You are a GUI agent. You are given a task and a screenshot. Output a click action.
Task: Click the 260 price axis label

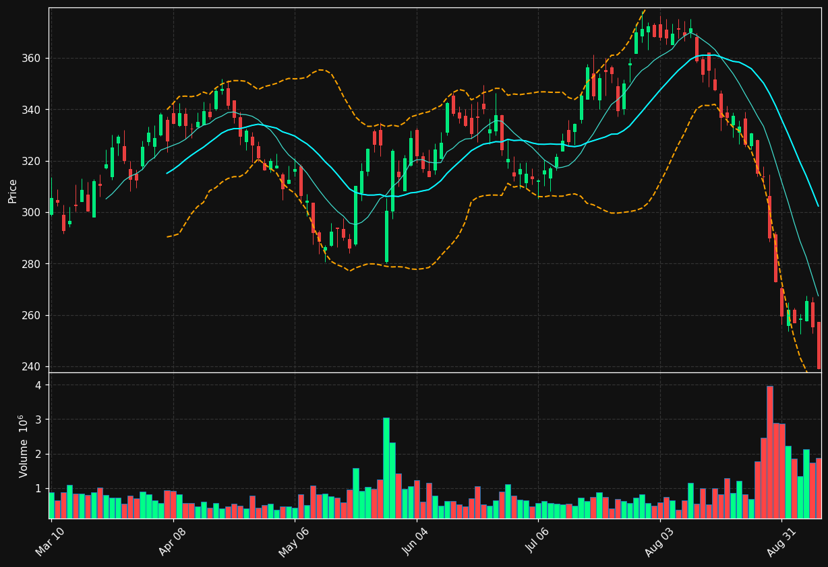click(32, 315)
